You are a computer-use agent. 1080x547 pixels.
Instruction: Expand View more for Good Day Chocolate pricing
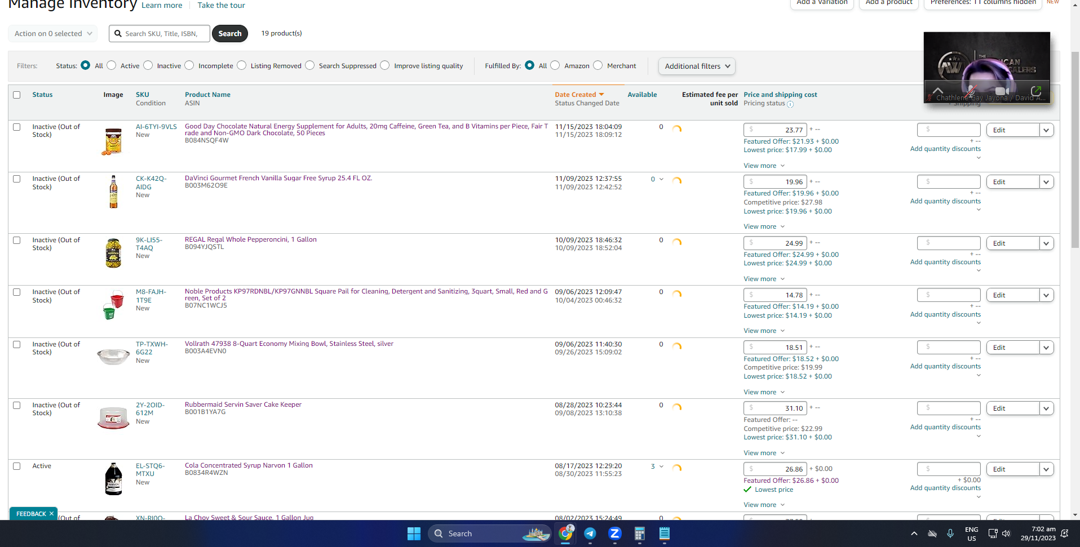(764, 166)
